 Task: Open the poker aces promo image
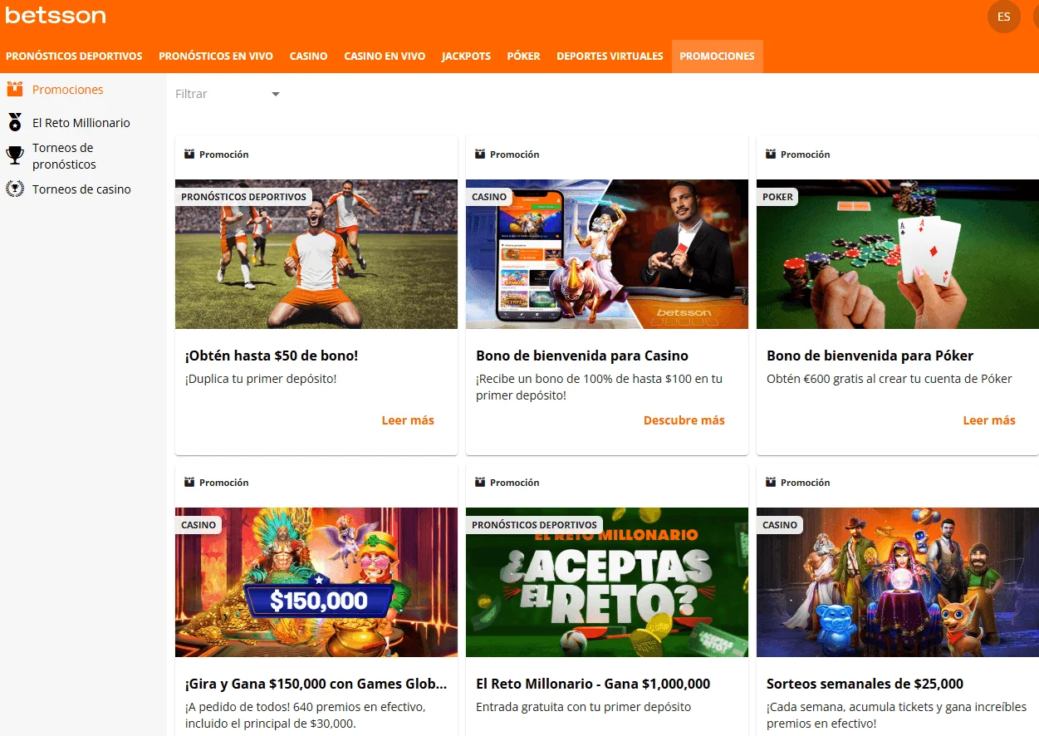tap(898, 254)
